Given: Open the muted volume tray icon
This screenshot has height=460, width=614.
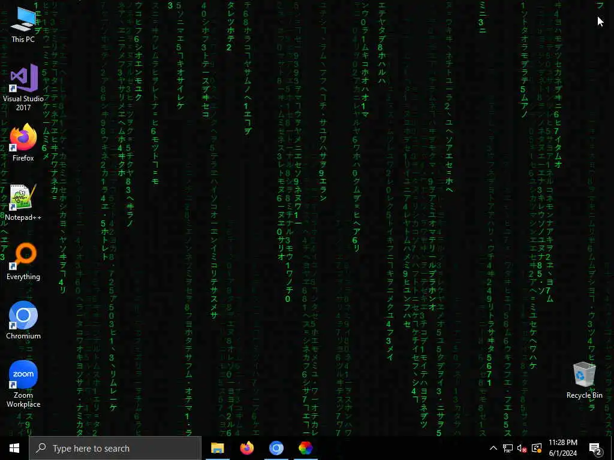Looking at the screenshot, I should click(x=522, y=448).
